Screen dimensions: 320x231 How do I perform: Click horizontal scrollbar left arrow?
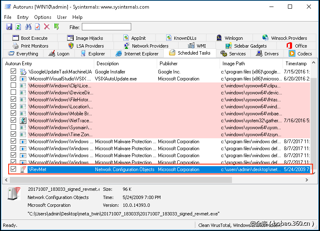(x=6, y=180)
